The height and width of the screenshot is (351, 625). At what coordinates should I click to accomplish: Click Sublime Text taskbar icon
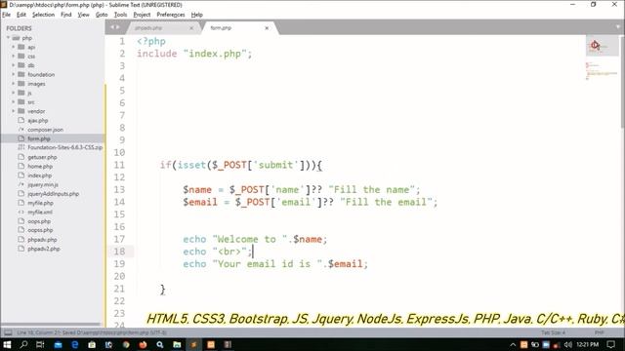193,344
